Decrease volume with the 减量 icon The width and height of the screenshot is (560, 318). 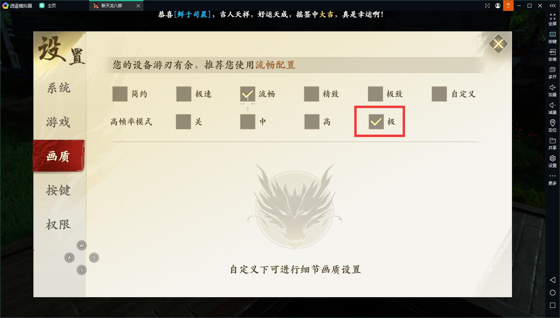(553, 108)
